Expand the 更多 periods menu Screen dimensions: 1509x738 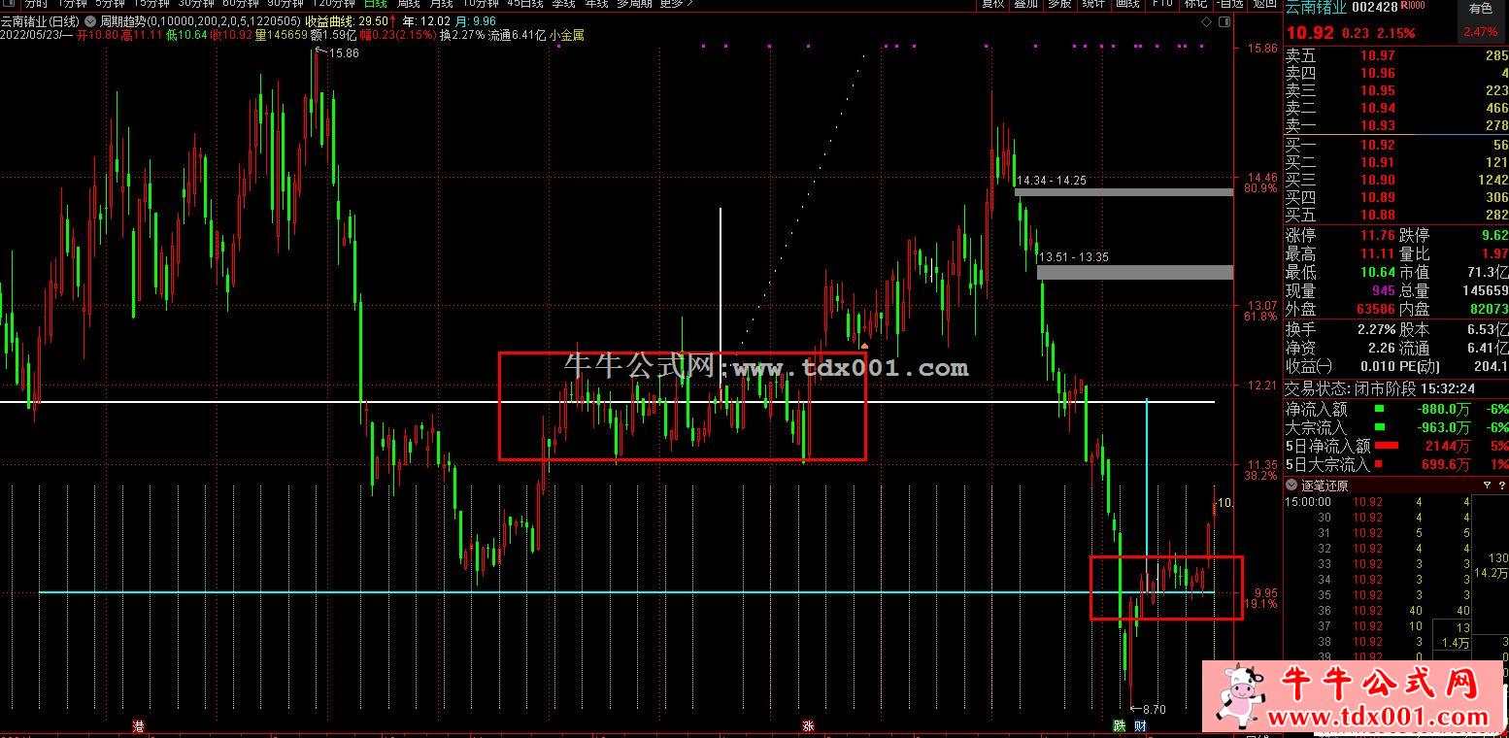click(677, 4)
